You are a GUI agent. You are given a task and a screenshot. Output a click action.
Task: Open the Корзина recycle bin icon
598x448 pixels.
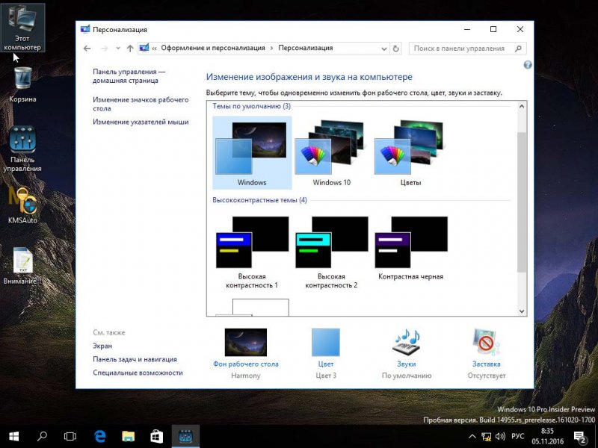coord(22,84)
